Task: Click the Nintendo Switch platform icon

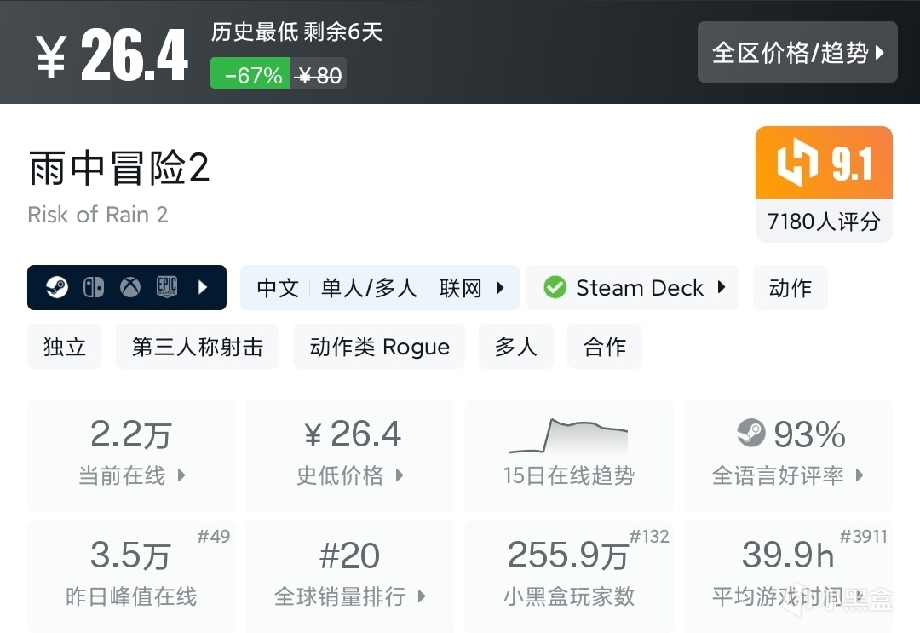Action: pos(93,288)
